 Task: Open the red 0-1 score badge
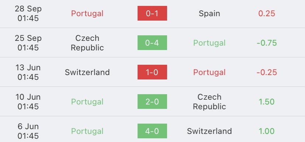click(152, 13)
